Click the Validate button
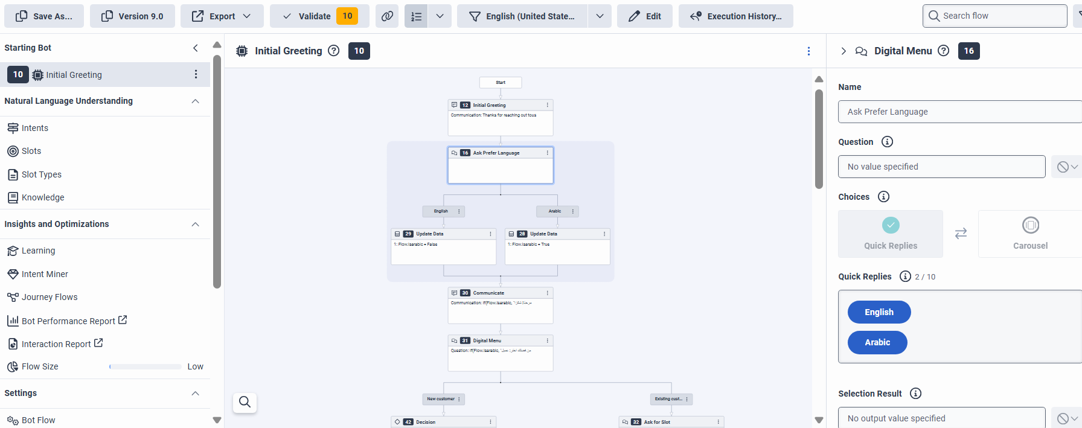The height and width of the screenshot is (428, 1082). 319,16
